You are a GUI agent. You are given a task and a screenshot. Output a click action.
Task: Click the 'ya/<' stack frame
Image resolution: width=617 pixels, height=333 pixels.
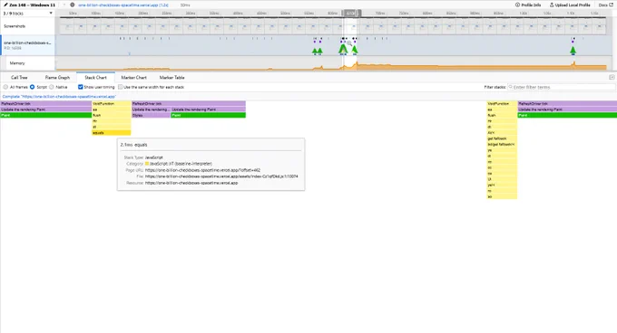[502, 186]
